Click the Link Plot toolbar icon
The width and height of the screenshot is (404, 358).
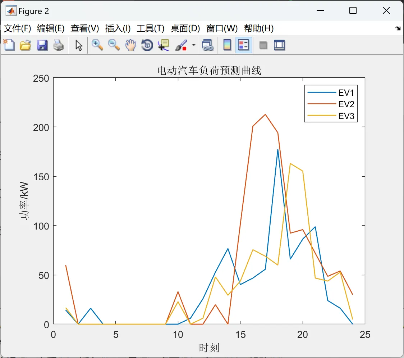[208, 45]
